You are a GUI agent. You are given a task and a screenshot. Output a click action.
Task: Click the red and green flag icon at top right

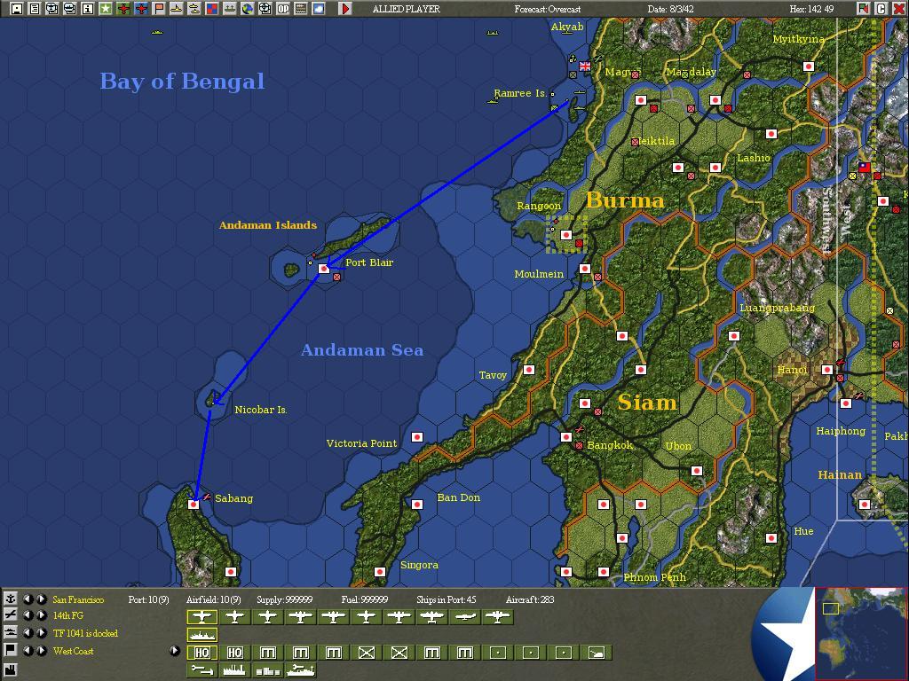tap(863, 9)
